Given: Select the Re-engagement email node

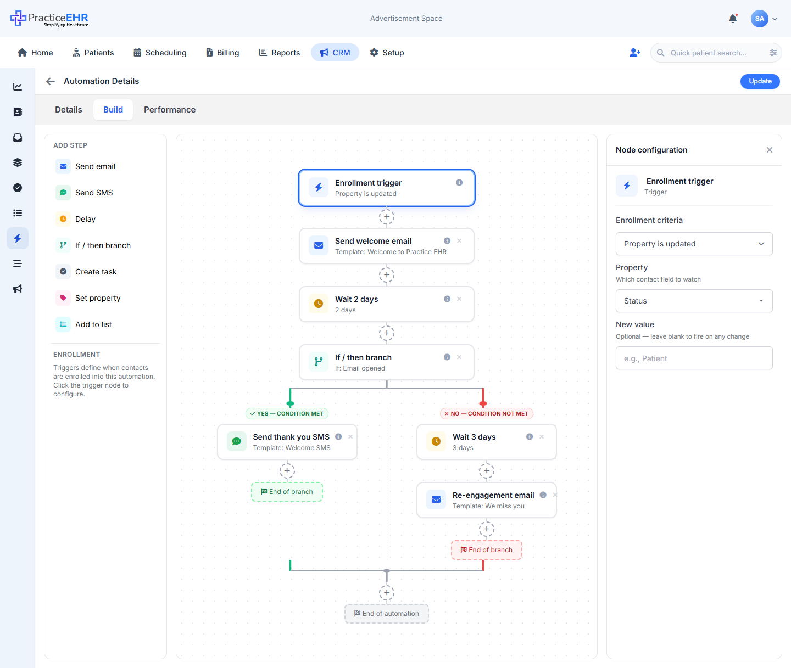Looking at the screenshot, I should click(x=487, y=500).
